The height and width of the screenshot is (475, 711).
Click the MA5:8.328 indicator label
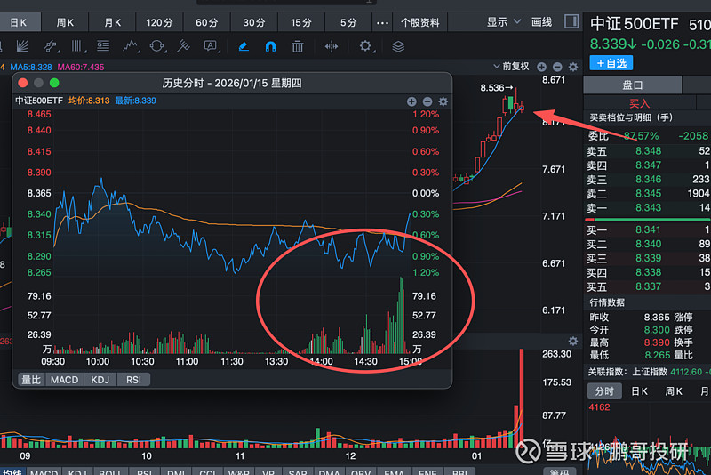(31, 67)
